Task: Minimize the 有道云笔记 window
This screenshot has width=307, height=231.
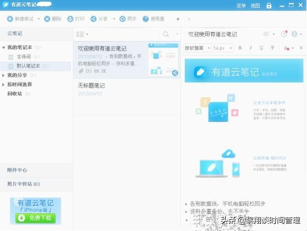Action: [282, 6]
